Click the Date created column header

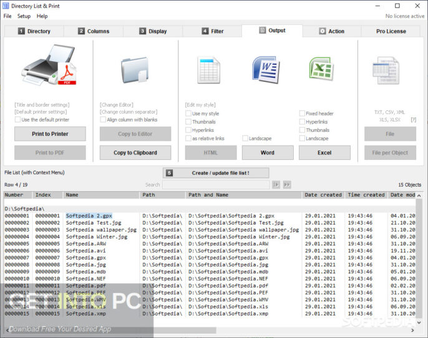323,195
